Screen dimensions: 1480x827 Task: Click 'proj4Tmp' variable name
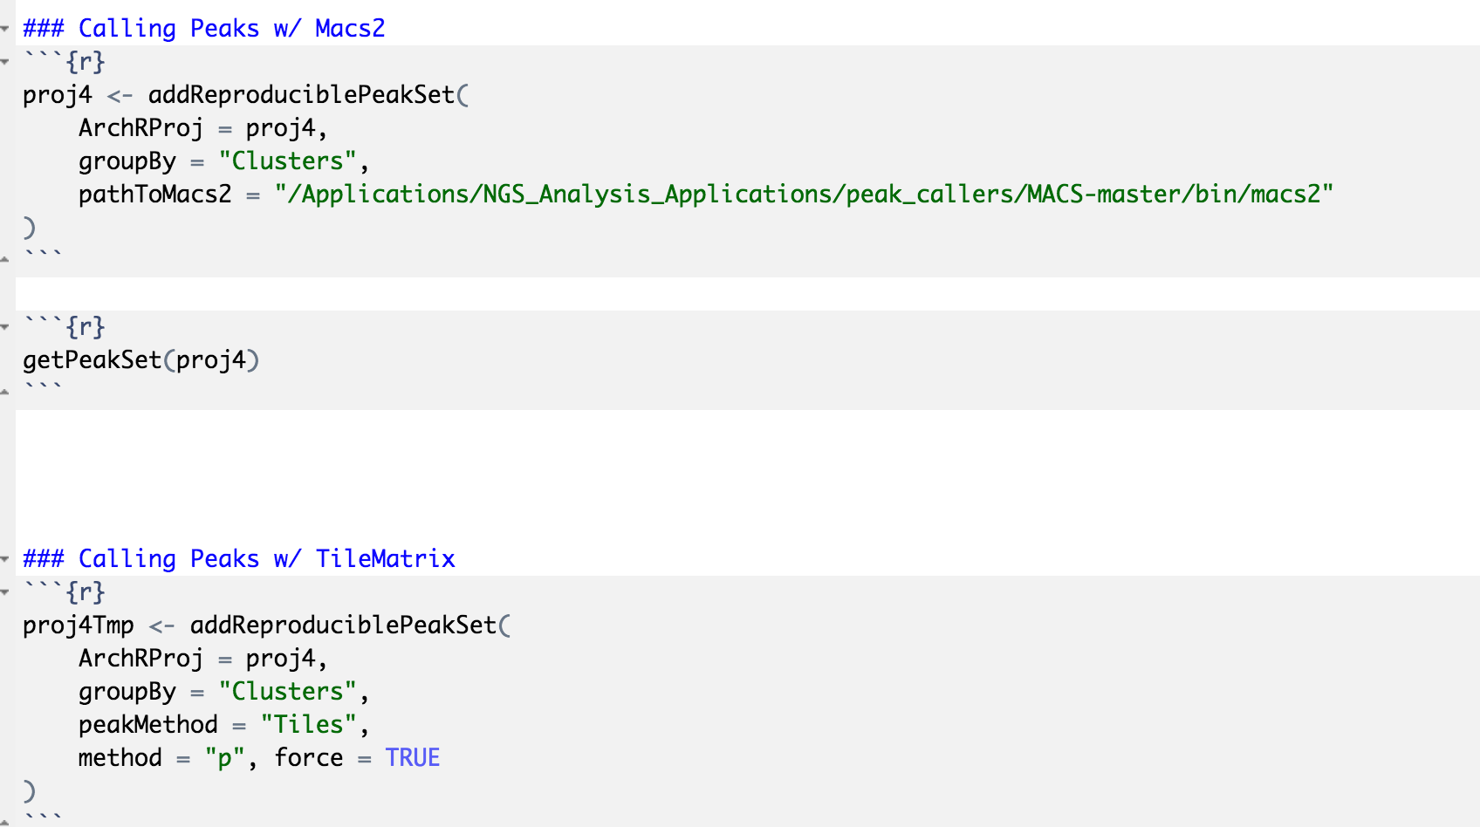(79, 625)
